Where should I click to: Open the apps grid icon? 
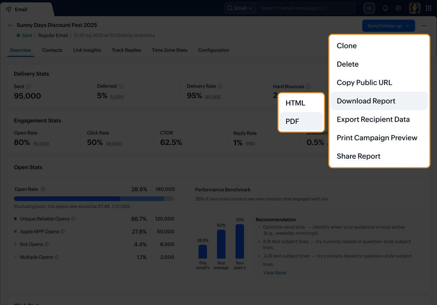pyautogui.click(x=429, y=8)
